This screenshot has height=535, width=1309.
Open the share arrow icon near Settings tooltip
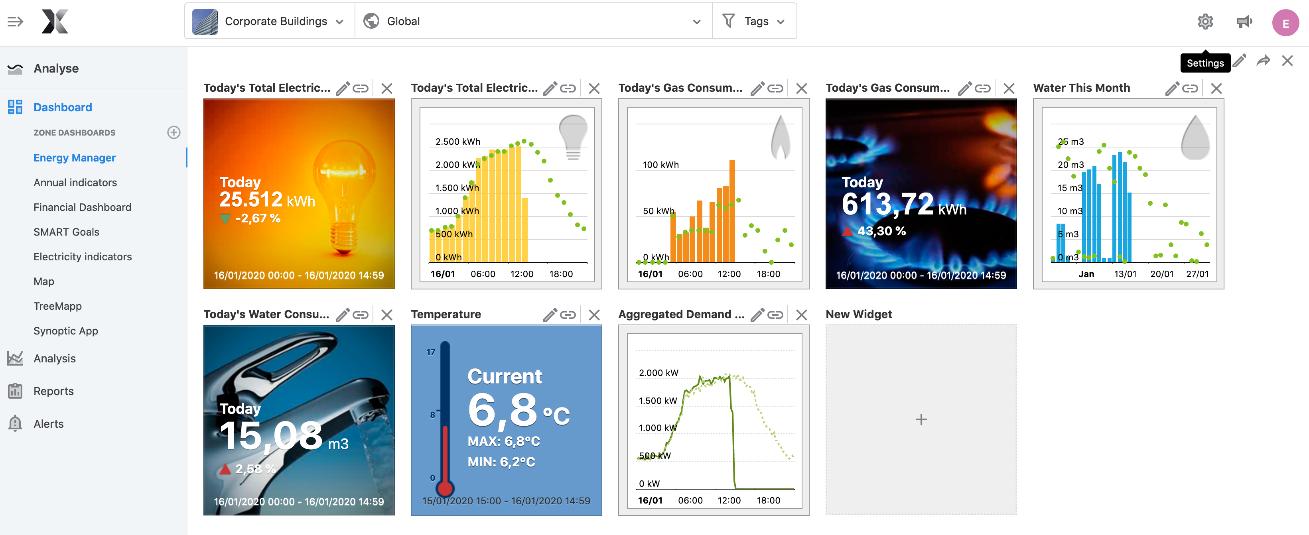pos(1263,61)
